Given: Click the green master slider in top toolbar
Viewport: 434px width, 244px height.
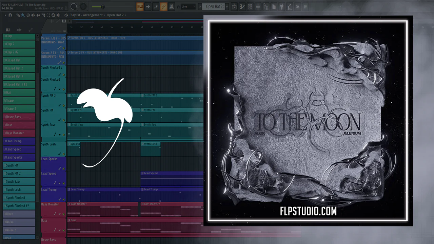Looking at the screenshot, I should pos(103,7).
